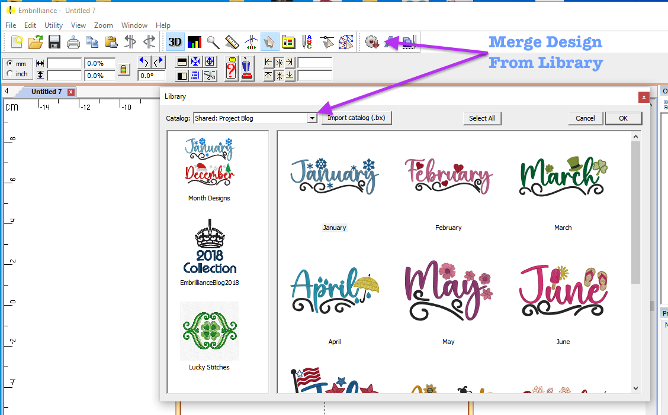The image size is (668, 415).
Task: Click the Save diskette icon
Action: (54, 42)
